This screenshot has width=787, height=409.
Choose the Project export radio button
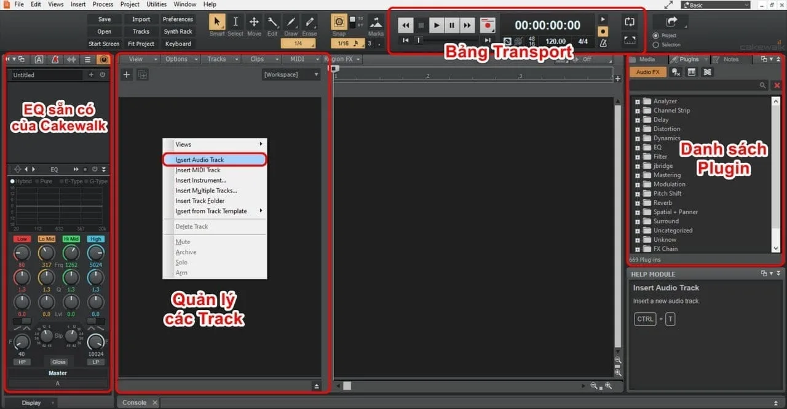pyautogui.click(x=655, y=36)
